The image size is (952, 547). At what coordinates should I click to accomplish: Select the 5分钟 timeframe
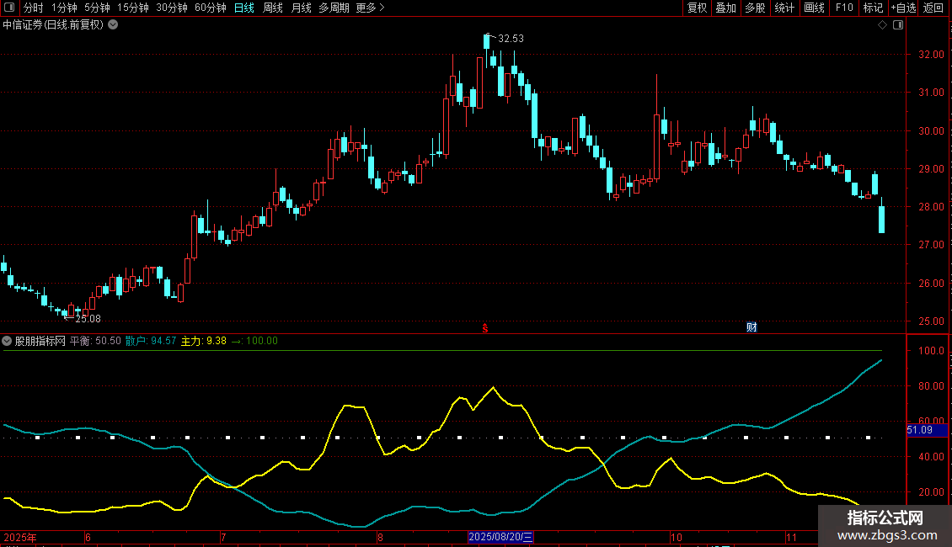(x=97, y=8)
